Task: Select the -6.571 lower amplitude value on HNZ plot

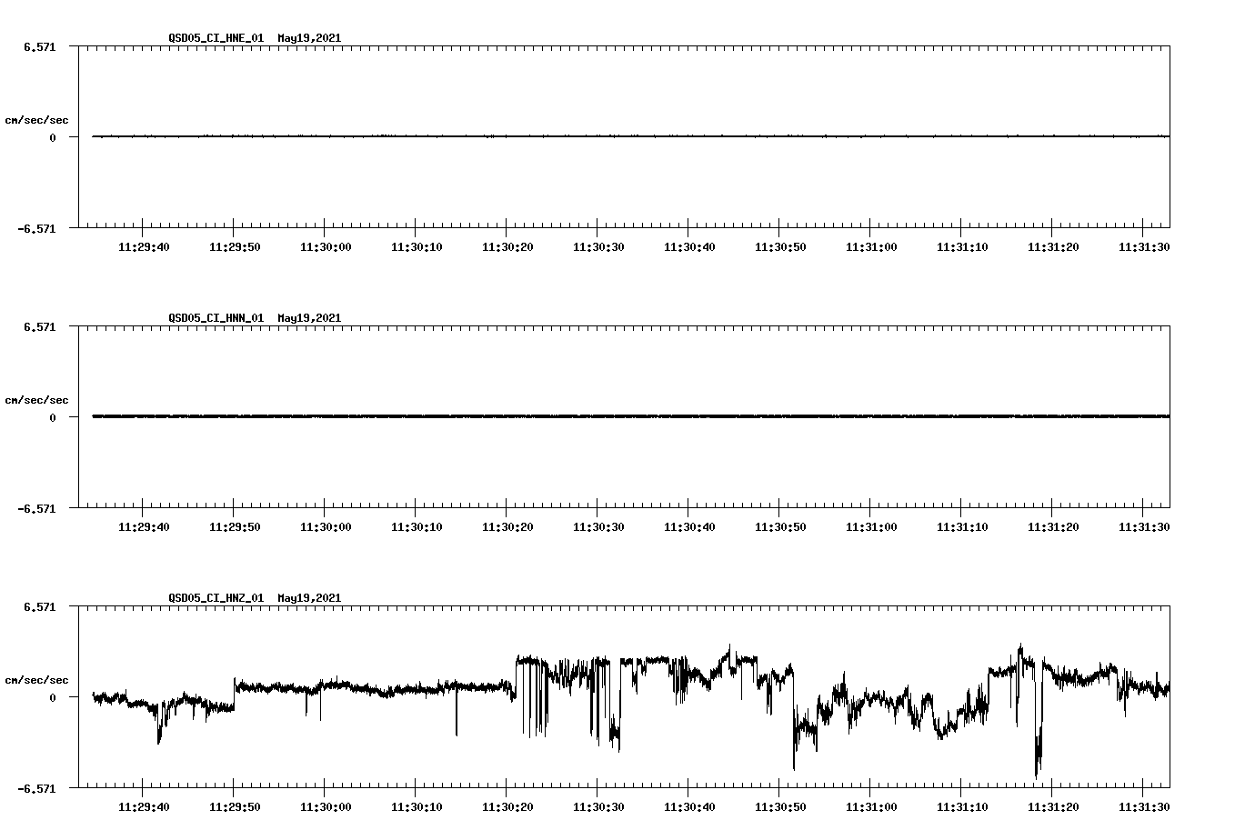Action: (x=35, y=789)
